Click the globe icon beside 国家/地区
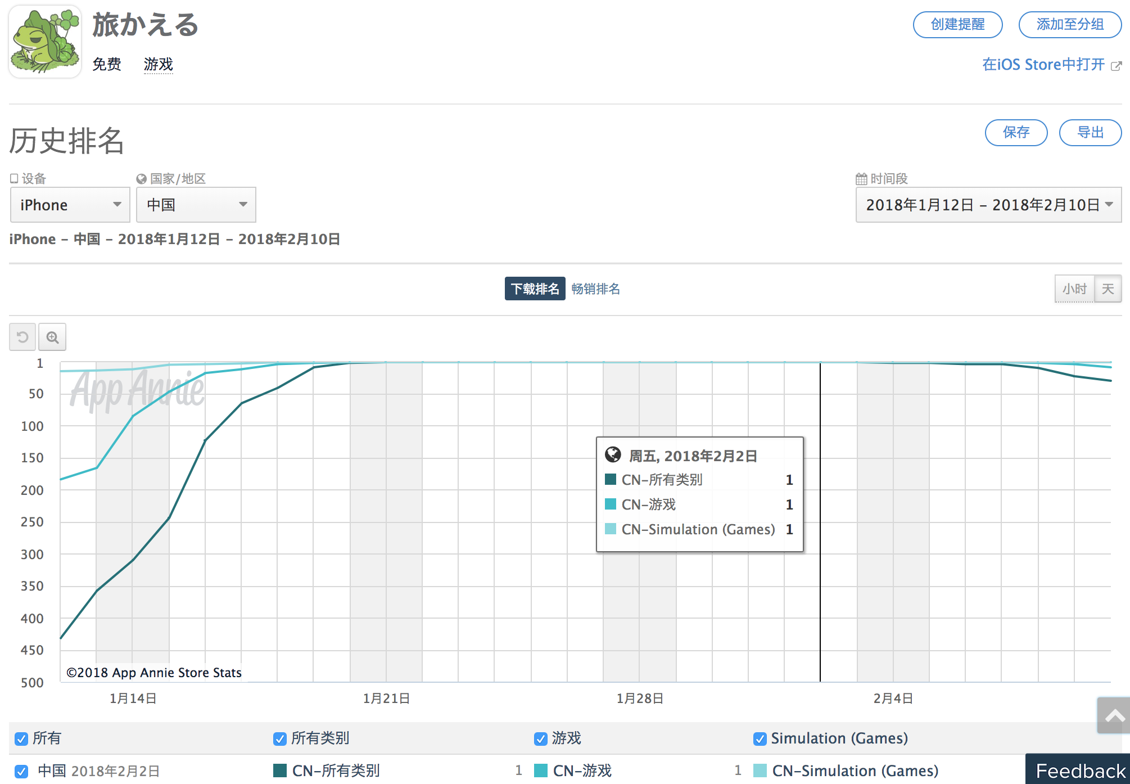Viewport: 1130px width, 784px height. (x=141, y=179)
